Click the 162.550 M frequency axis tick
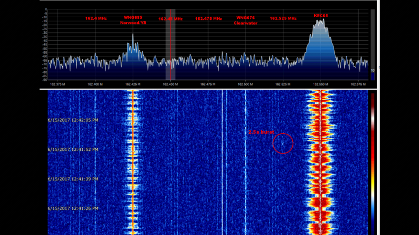Screen dimensions: 419x235 (320, 83)
